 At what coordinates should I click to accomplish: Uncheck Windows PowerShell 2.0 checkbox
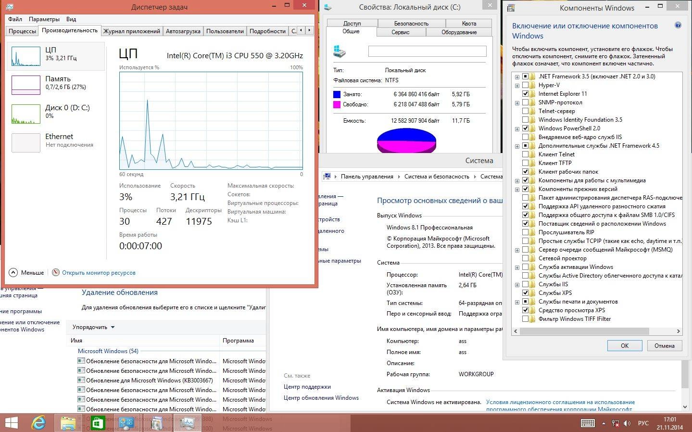coord(525,128)
